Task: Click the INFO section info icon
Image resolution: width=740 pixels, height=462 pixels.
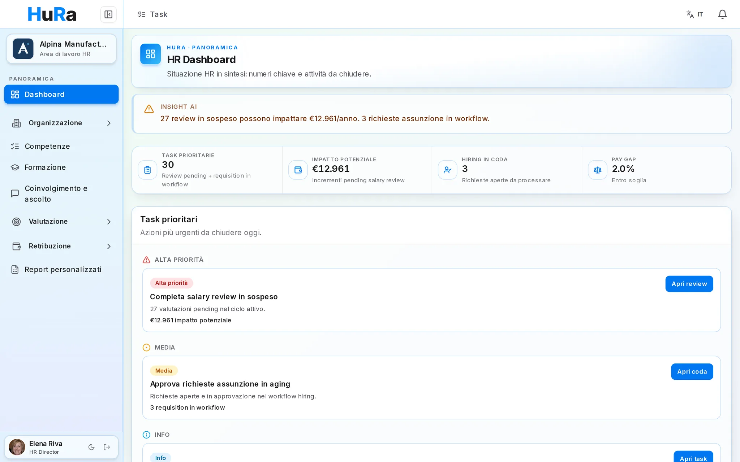Action: [x=146, y=435]
